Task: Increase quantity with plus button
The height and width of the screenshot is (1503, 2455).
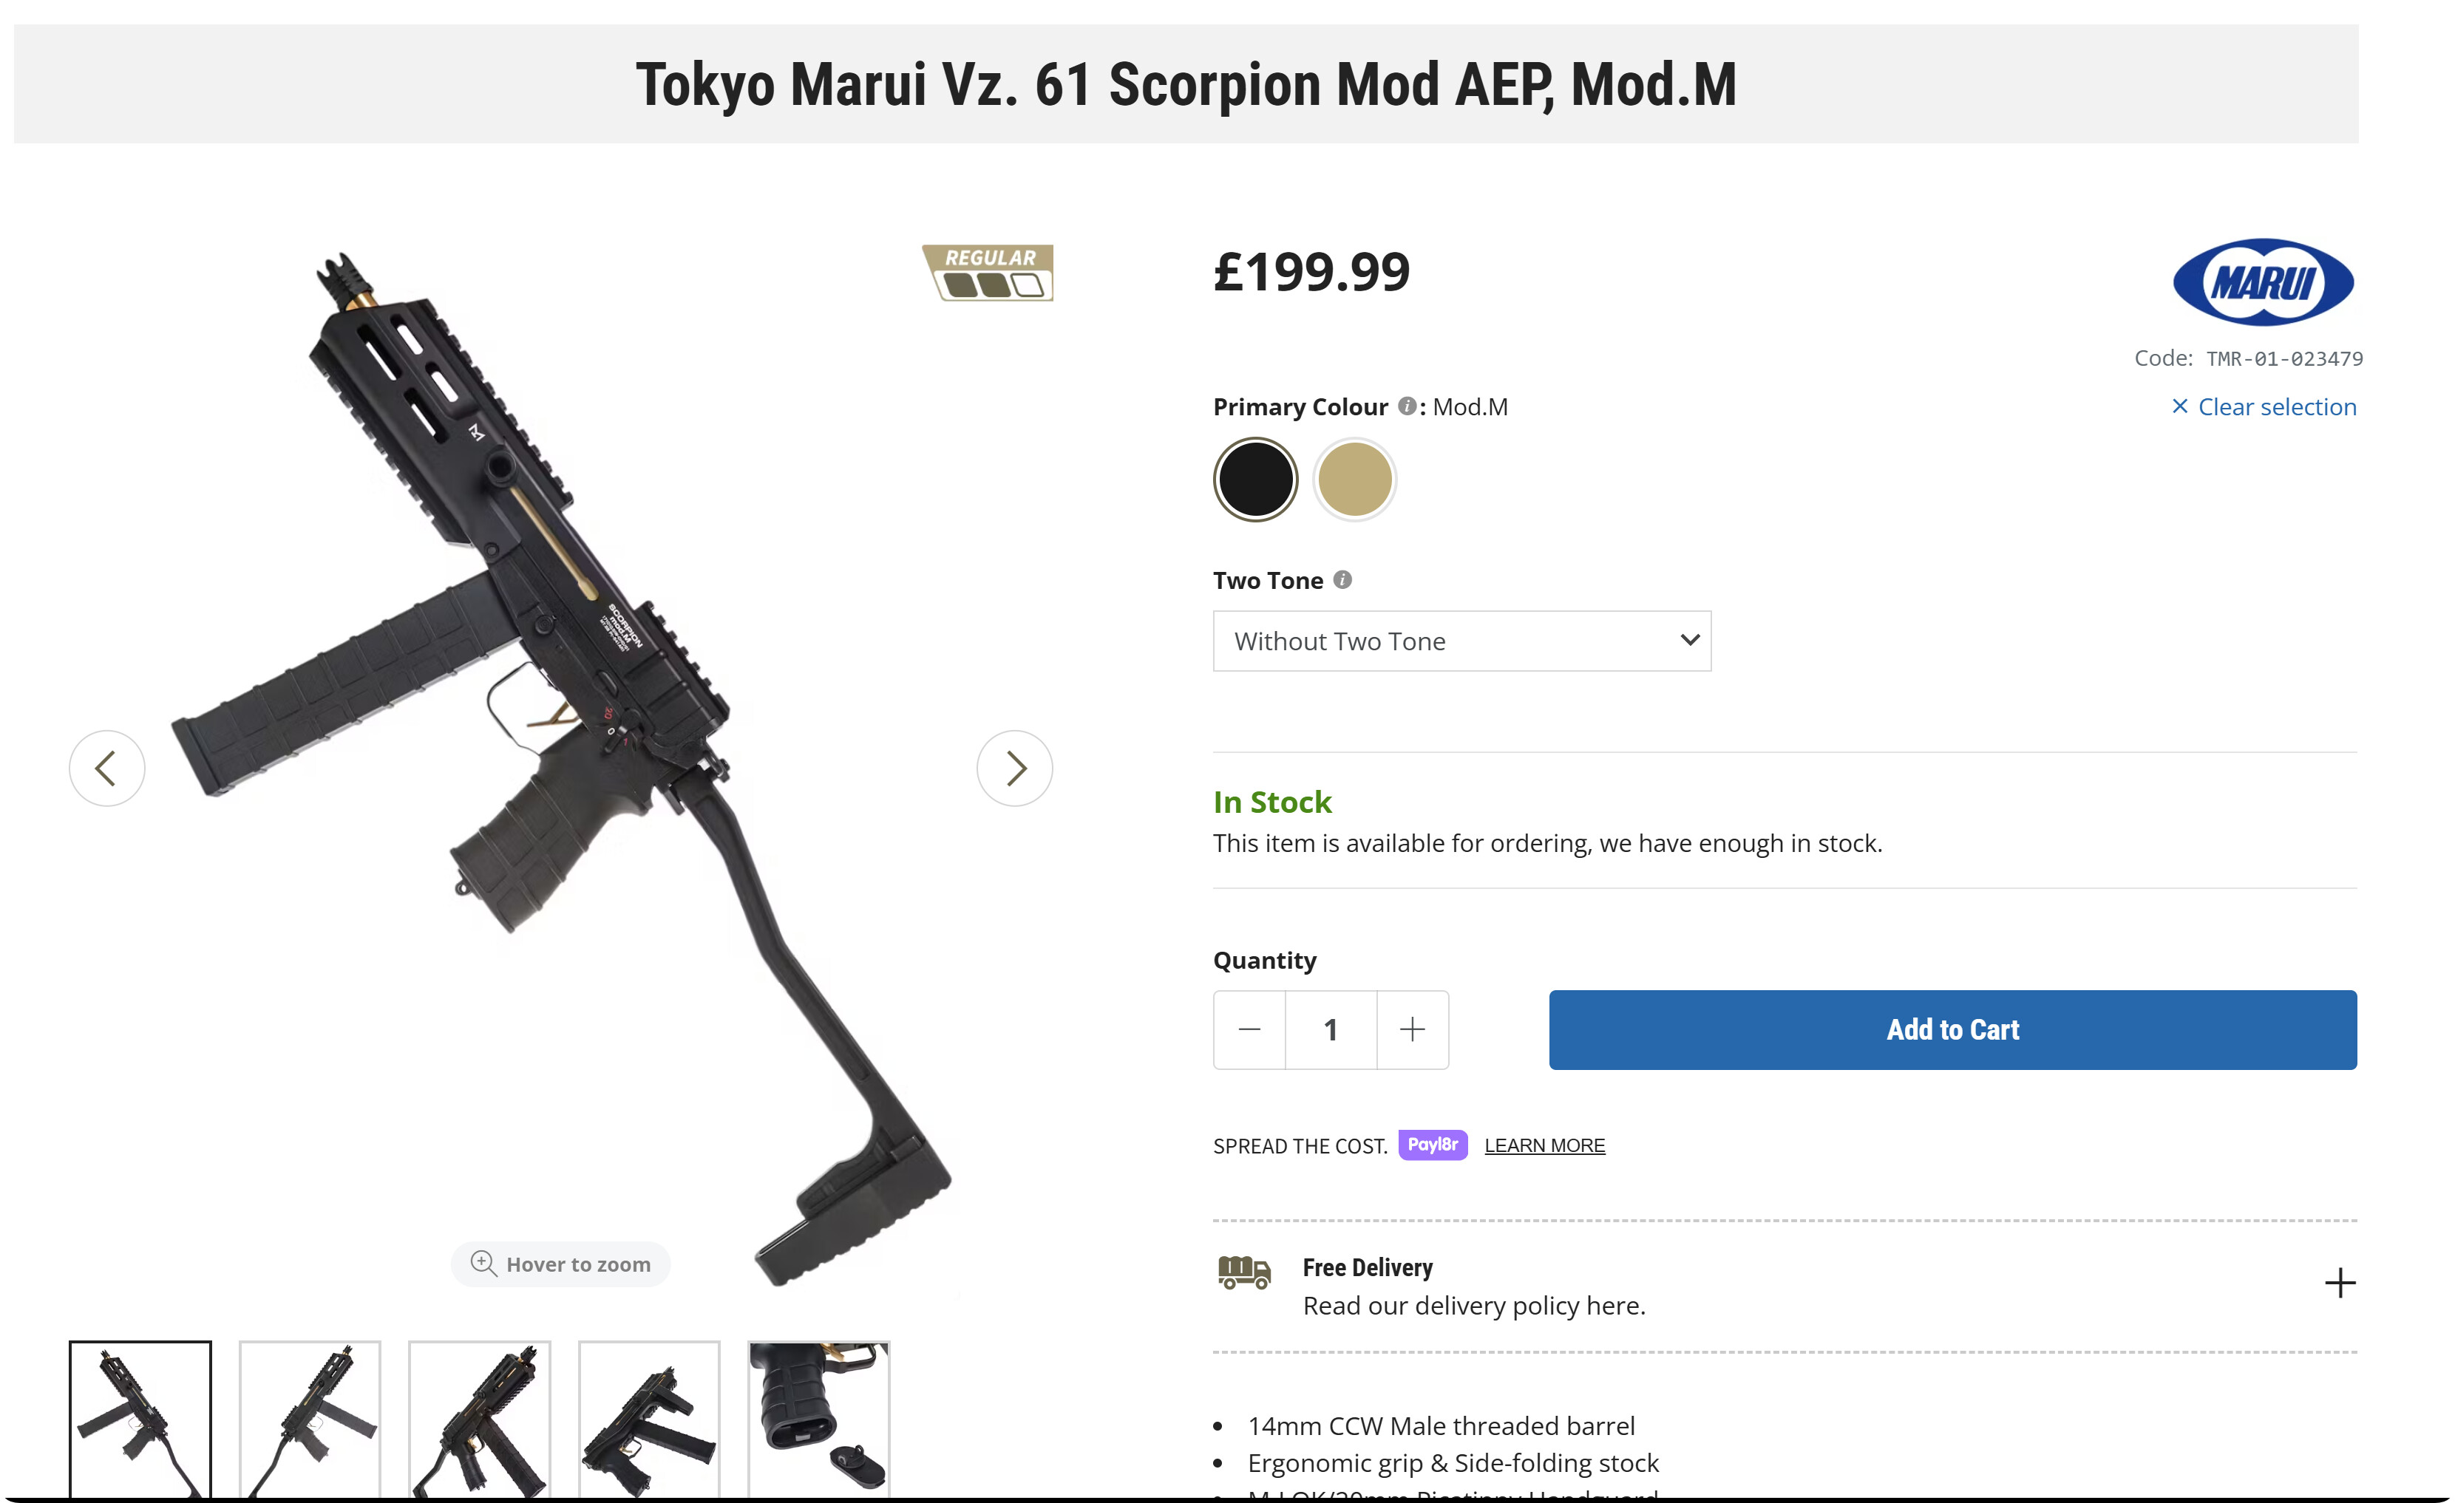Action: click(1412, 1029)
